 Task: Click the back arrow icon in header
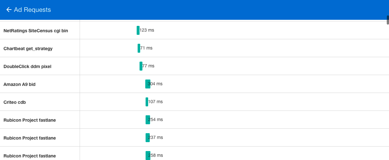coord(9,10)
